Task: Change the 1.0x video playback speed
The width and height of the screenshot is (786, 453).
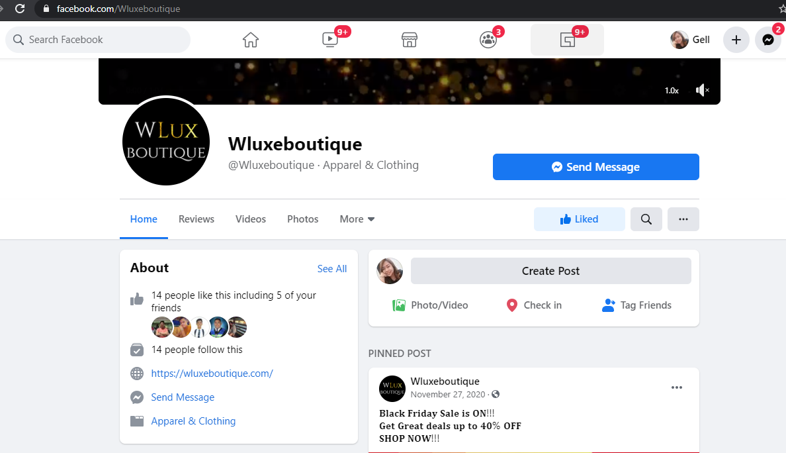Action: pos(671,90)
